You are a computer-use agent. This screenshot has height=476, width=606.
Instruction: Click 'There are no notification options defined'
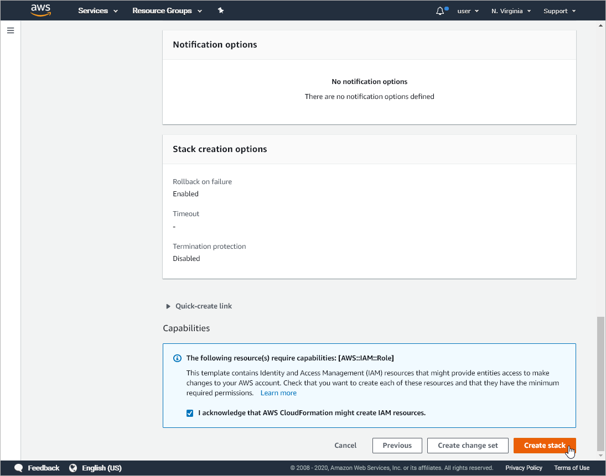(370, 97)
